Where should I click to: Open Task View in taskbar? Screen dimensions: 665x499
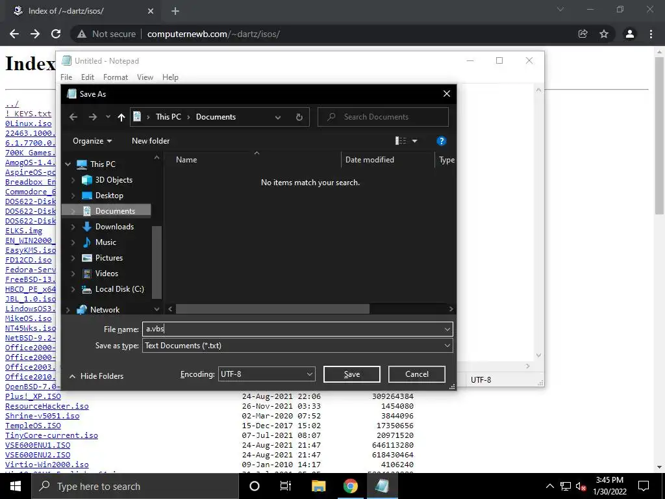[286, 486]
